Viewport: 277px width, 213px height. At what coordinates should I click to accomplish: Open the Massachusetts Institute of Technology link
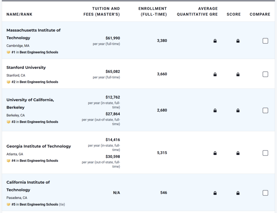(33, 34)
